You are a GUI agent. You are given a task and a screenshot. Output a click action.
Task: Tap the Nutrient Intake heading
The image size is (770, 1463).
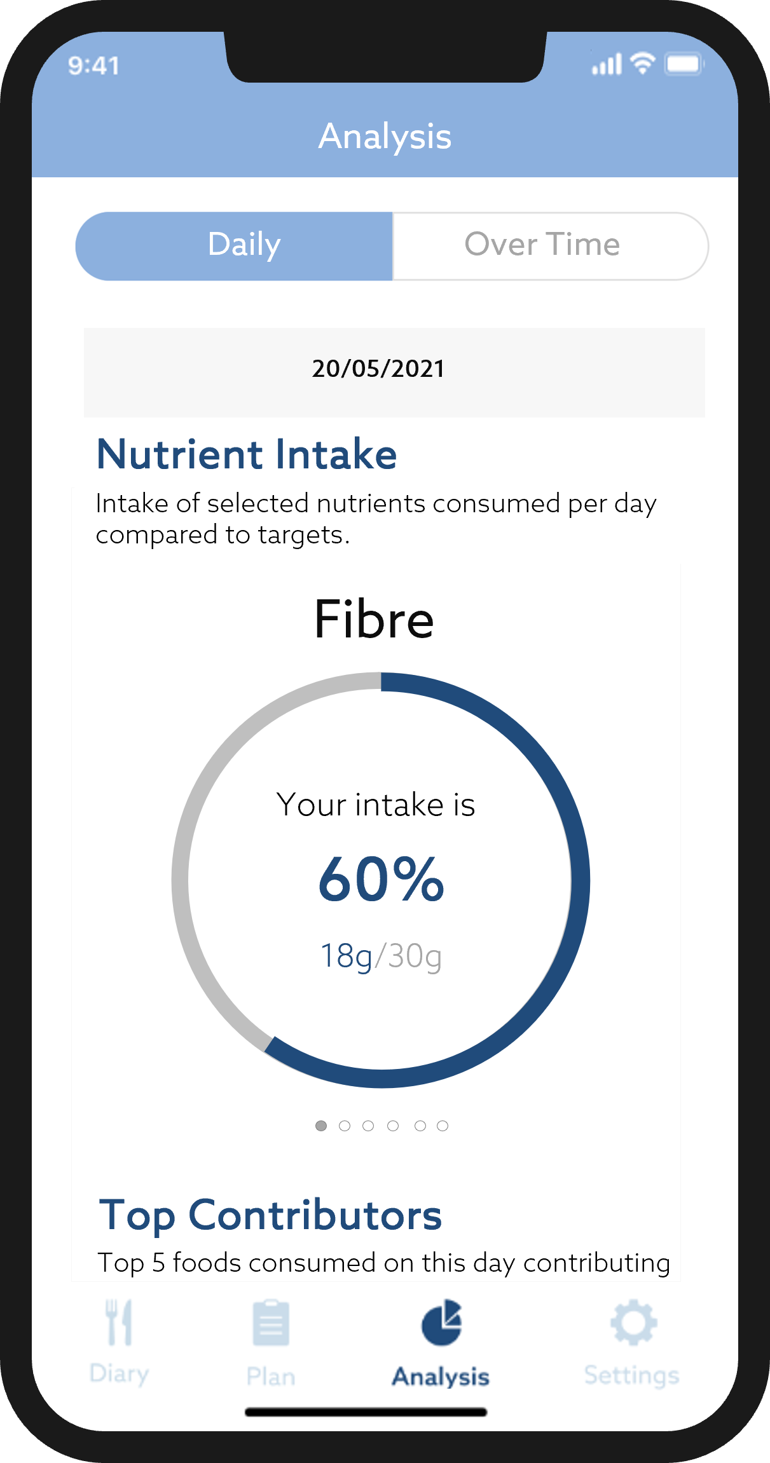[x=247, y=454]
